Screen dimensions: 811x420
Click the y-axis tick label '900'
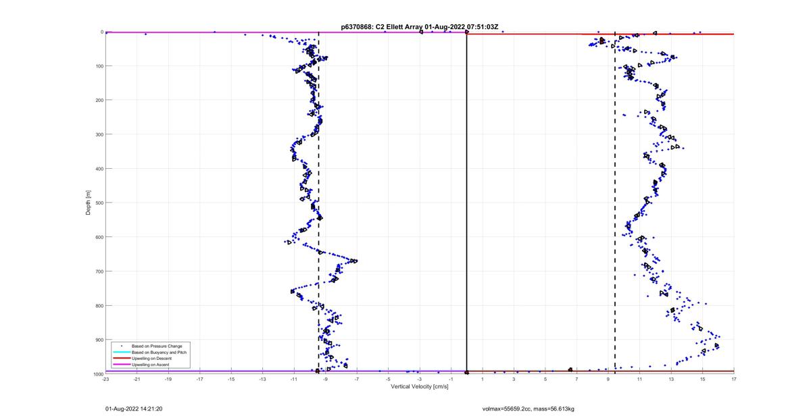(x=99, y=340)
